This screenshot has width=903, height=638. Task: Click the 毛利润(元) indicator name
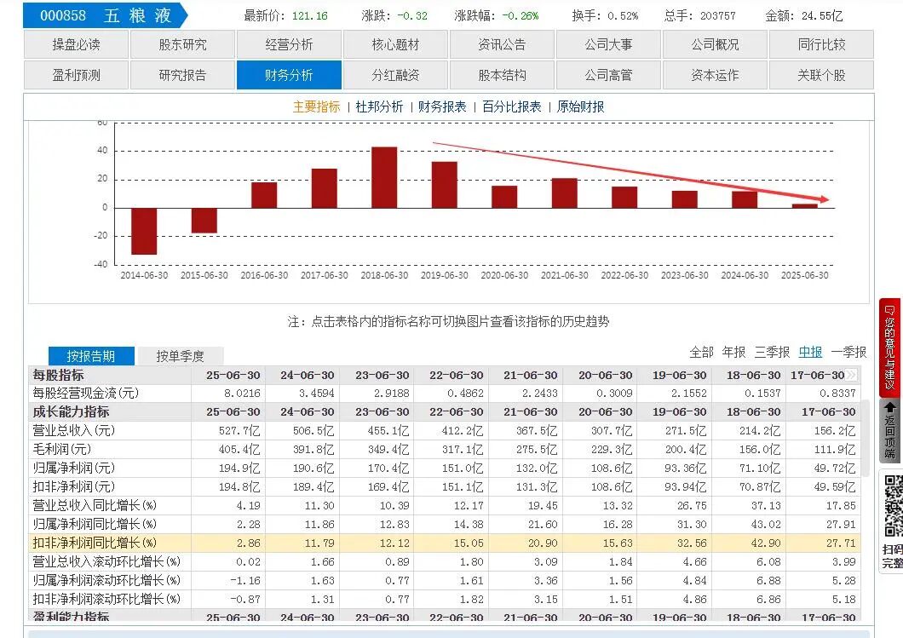61,449
